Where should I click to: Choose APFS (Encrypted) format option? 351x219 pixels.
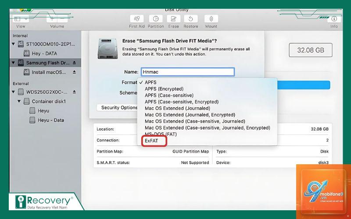pyautogui.click(x=164, y=89)
